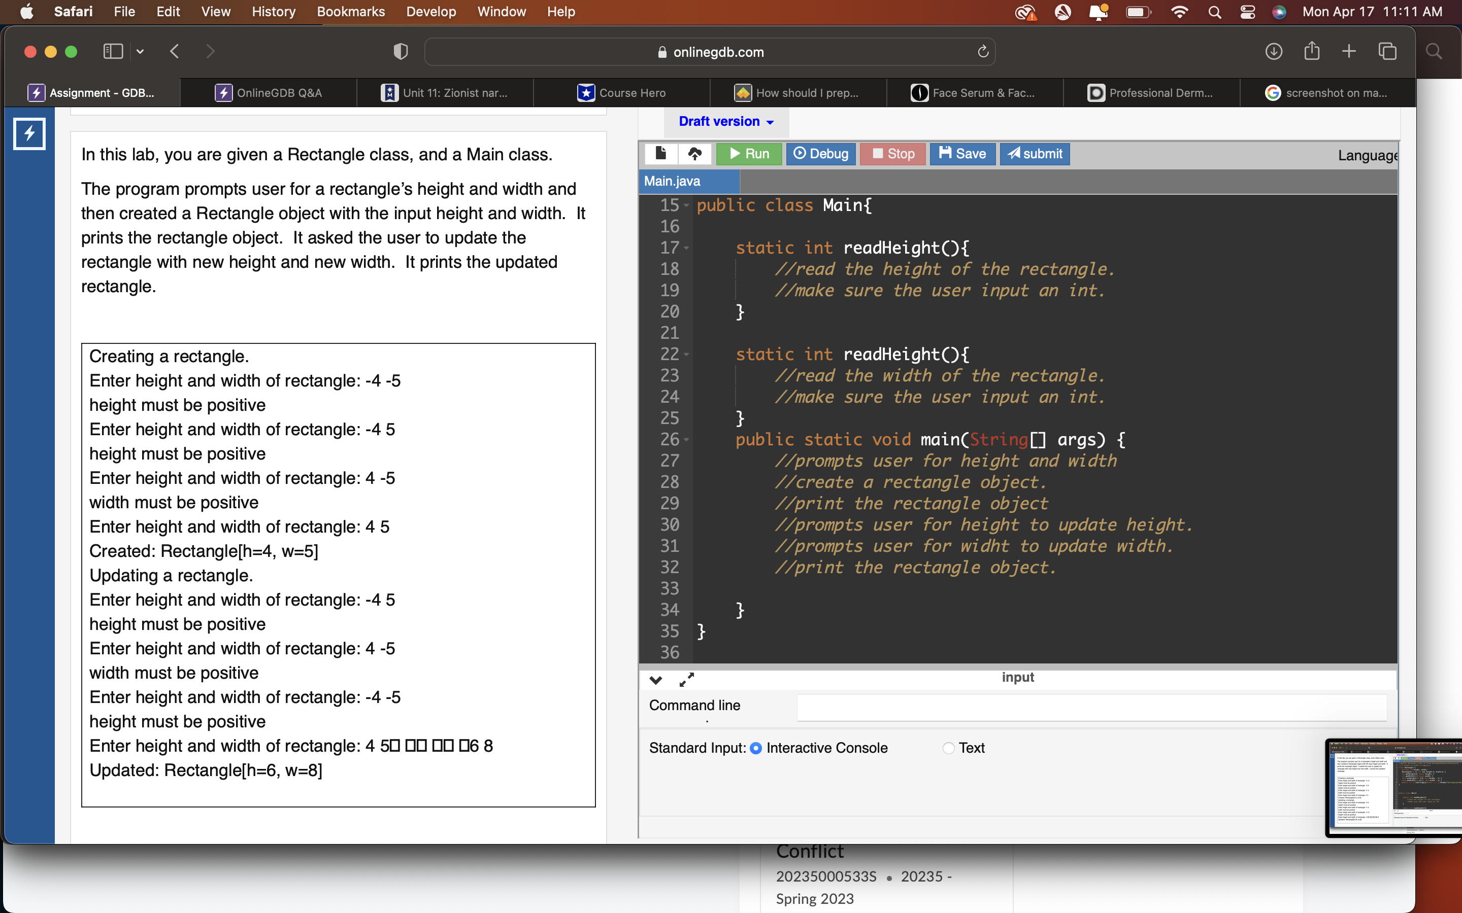Screen dimensions: 1462x913
Task: Select the Interactive Console radio button
Action: tap(756, 748)
